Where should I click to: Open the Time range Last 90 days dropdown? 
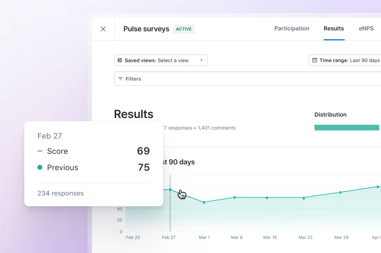349,60
